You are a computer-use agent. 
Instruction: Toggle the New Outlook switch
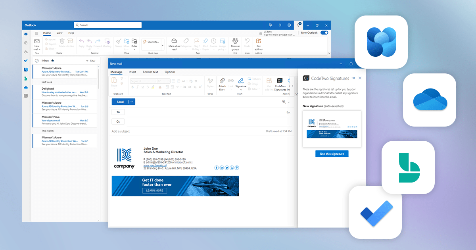point(324,33)
